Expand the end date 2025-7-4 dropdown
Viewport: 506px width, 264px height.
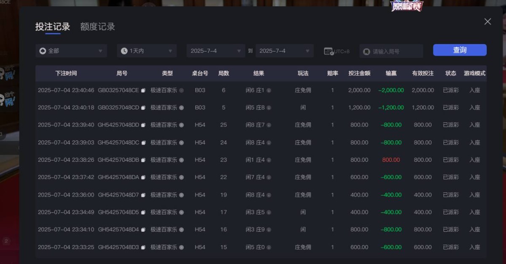(285, 51)
